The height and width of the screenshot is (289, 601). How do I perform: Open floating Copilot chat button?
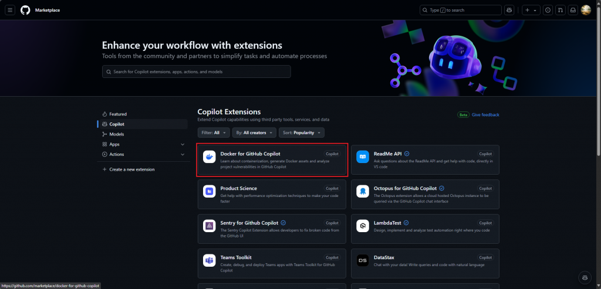tap(585, 277)
